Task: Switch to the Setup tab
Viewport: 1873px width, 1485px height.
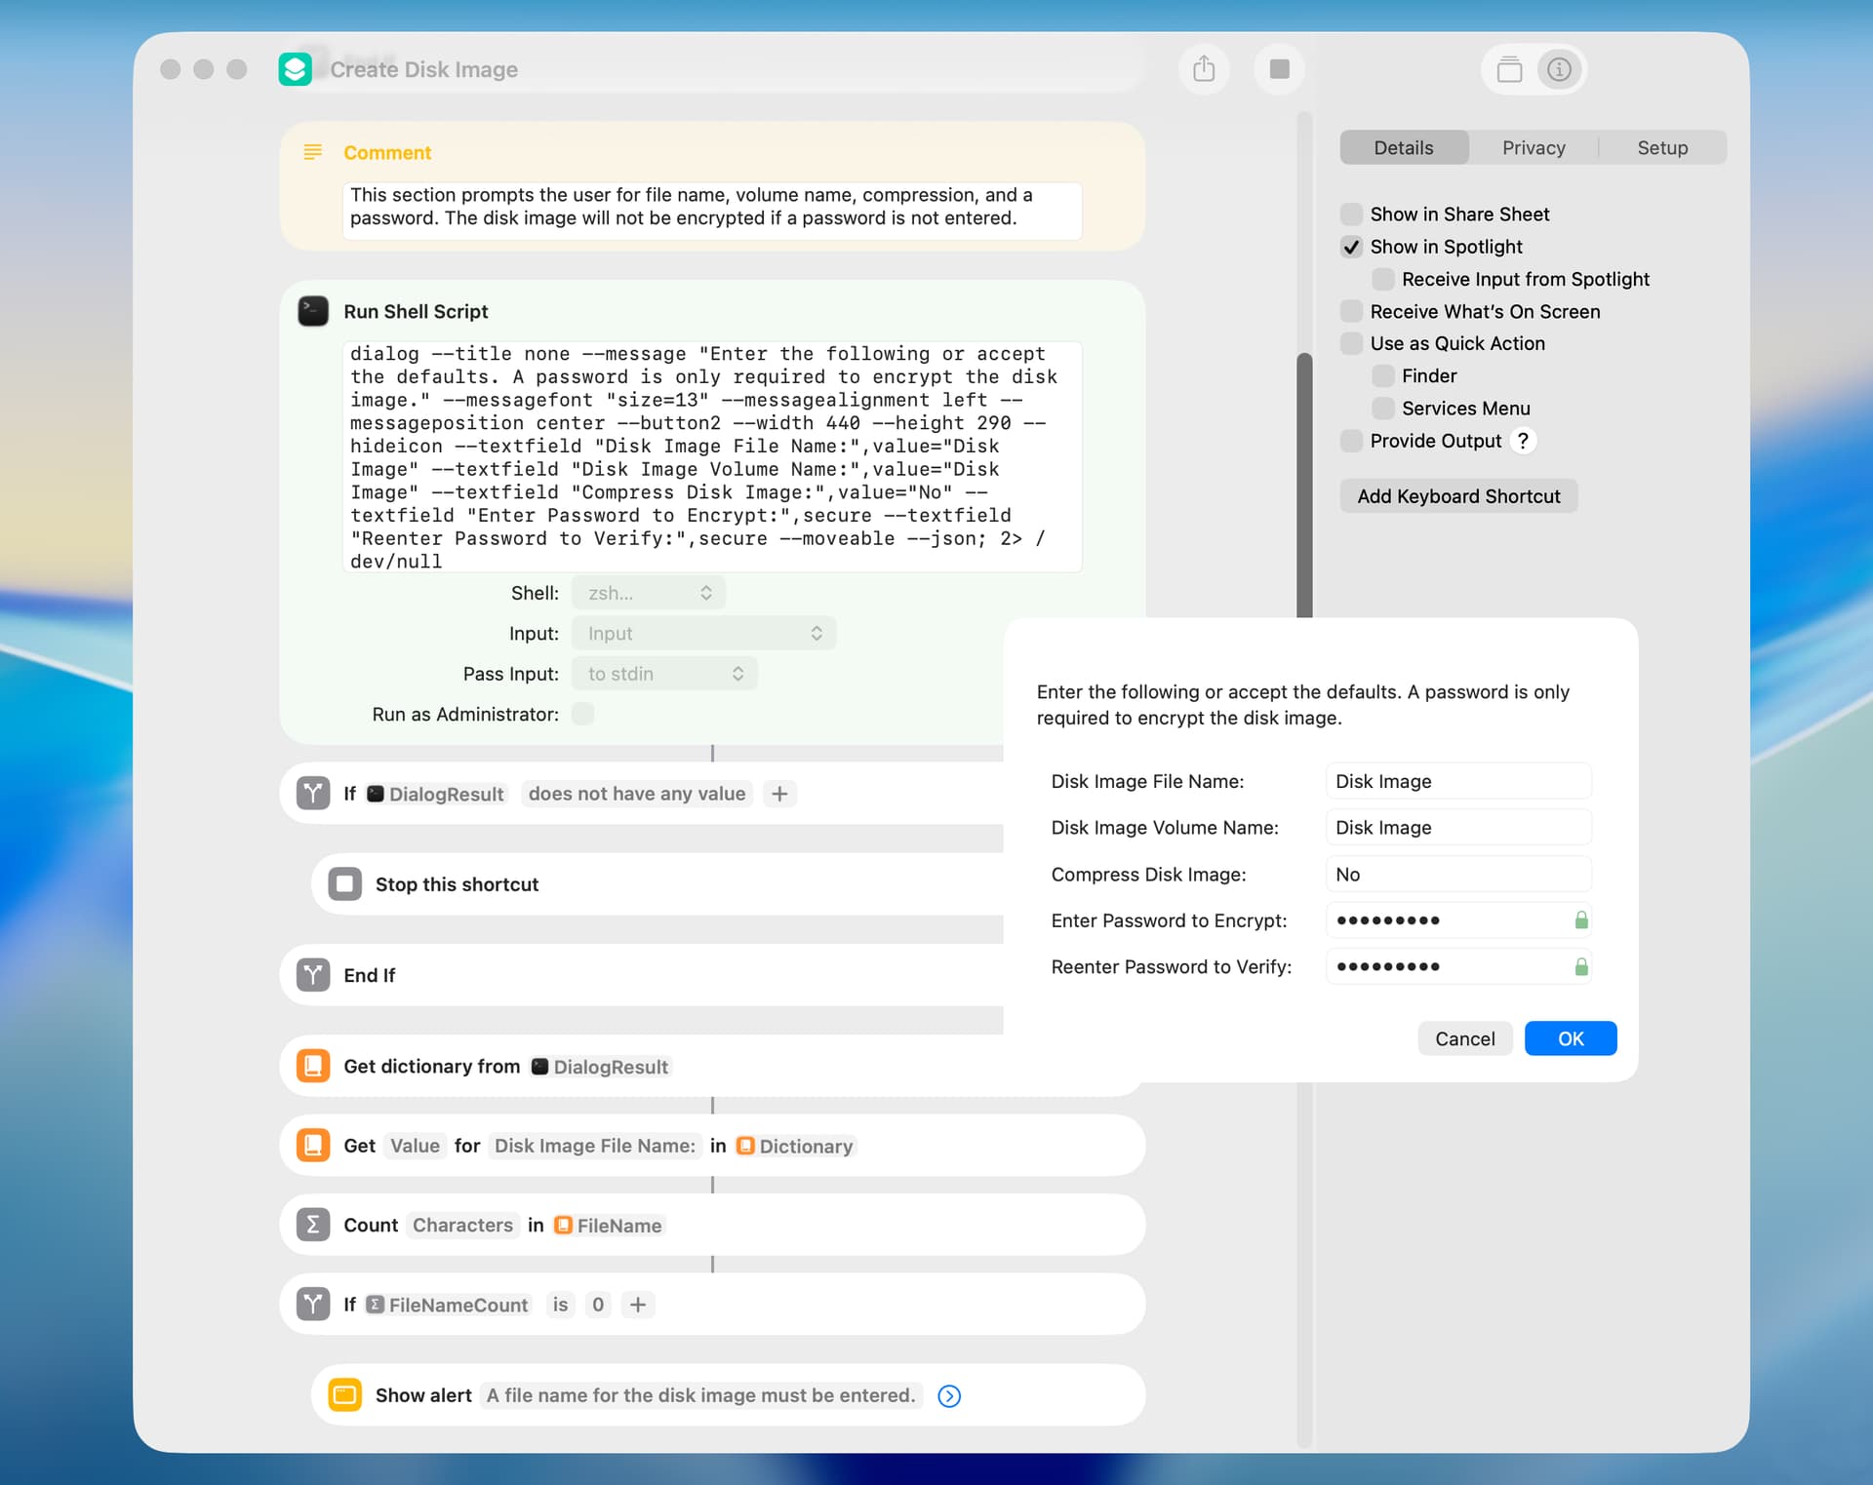Action: tap(1661, 148)
